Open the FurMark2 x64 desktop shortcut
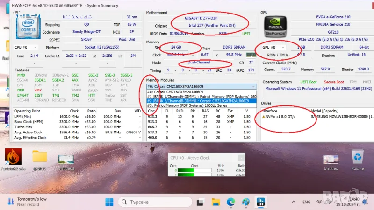 point(13,159)
